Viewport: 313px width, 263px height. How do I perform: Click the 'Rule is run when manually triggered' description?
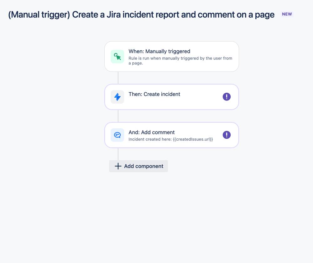[x=180, y=61]
